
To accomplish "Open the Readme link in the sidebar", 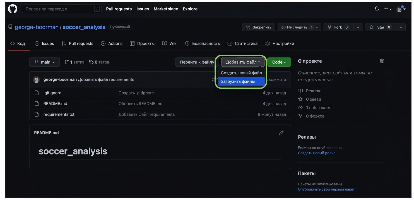I will (x=310, y=91).
